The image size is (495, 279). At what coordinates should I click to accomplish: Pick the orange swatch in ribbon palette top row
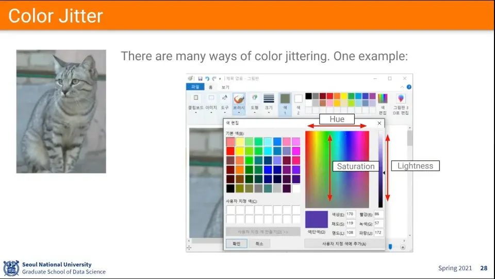pos(337,96)
